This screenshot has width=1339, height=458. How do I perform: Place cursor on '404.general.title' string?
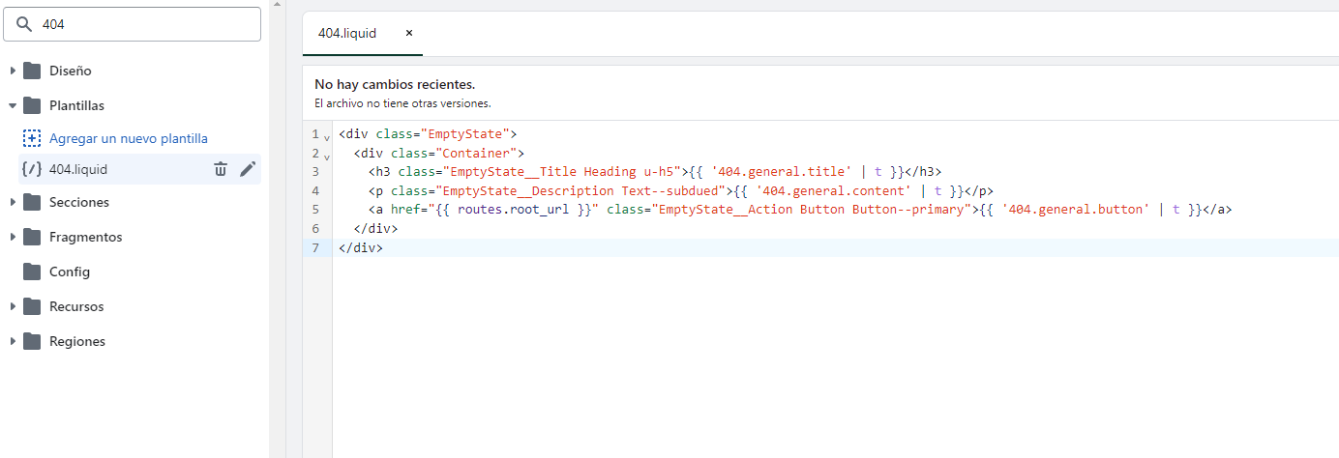[782, 172]
